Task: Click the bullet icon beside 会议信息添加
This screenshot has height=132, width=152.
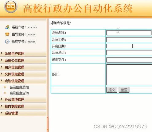Action: tap(5, 87)
